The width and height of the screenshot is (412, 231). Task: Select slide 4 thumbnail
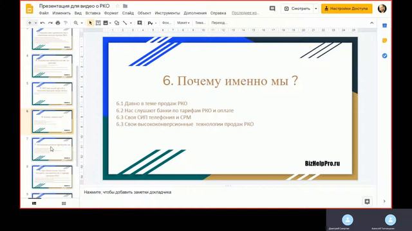(52, 66)
